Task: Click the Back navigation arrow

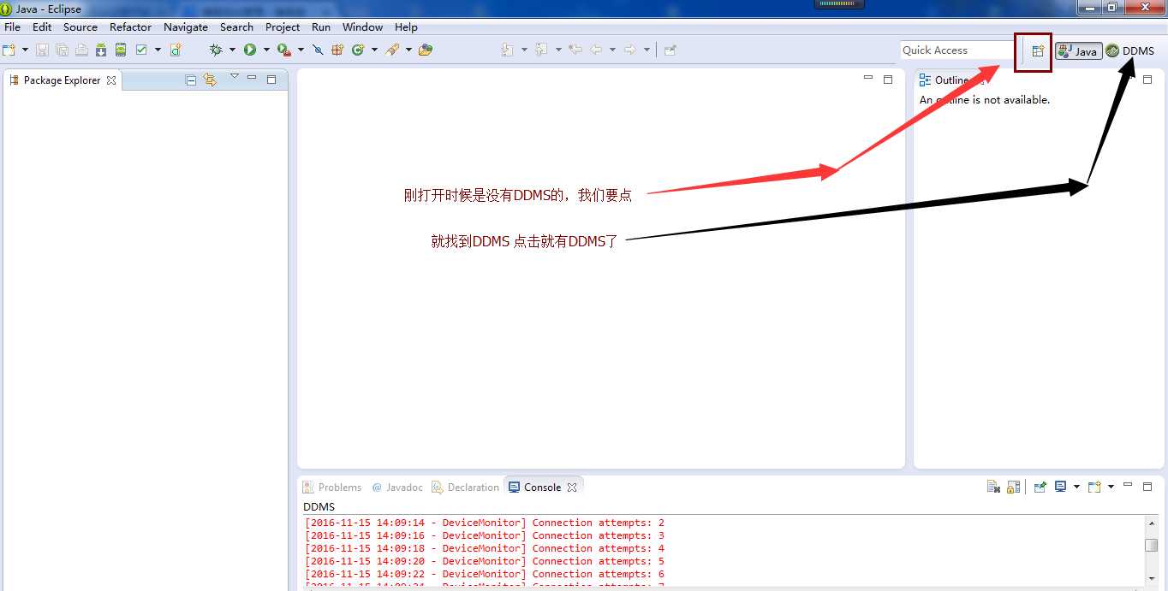Action: pos(596,50)
